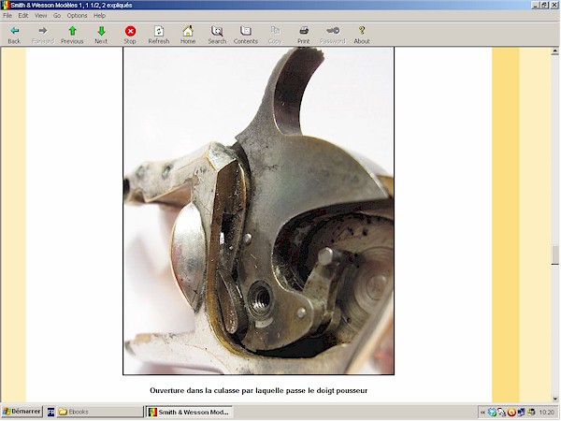This screenshot has height=421, width=561.
Task: Open the Edit menu
Action: [23, 16]
